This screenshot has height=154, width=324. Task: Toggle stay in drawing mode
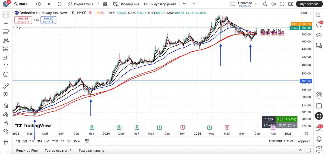pyautogui.click(x=6, y=114)
